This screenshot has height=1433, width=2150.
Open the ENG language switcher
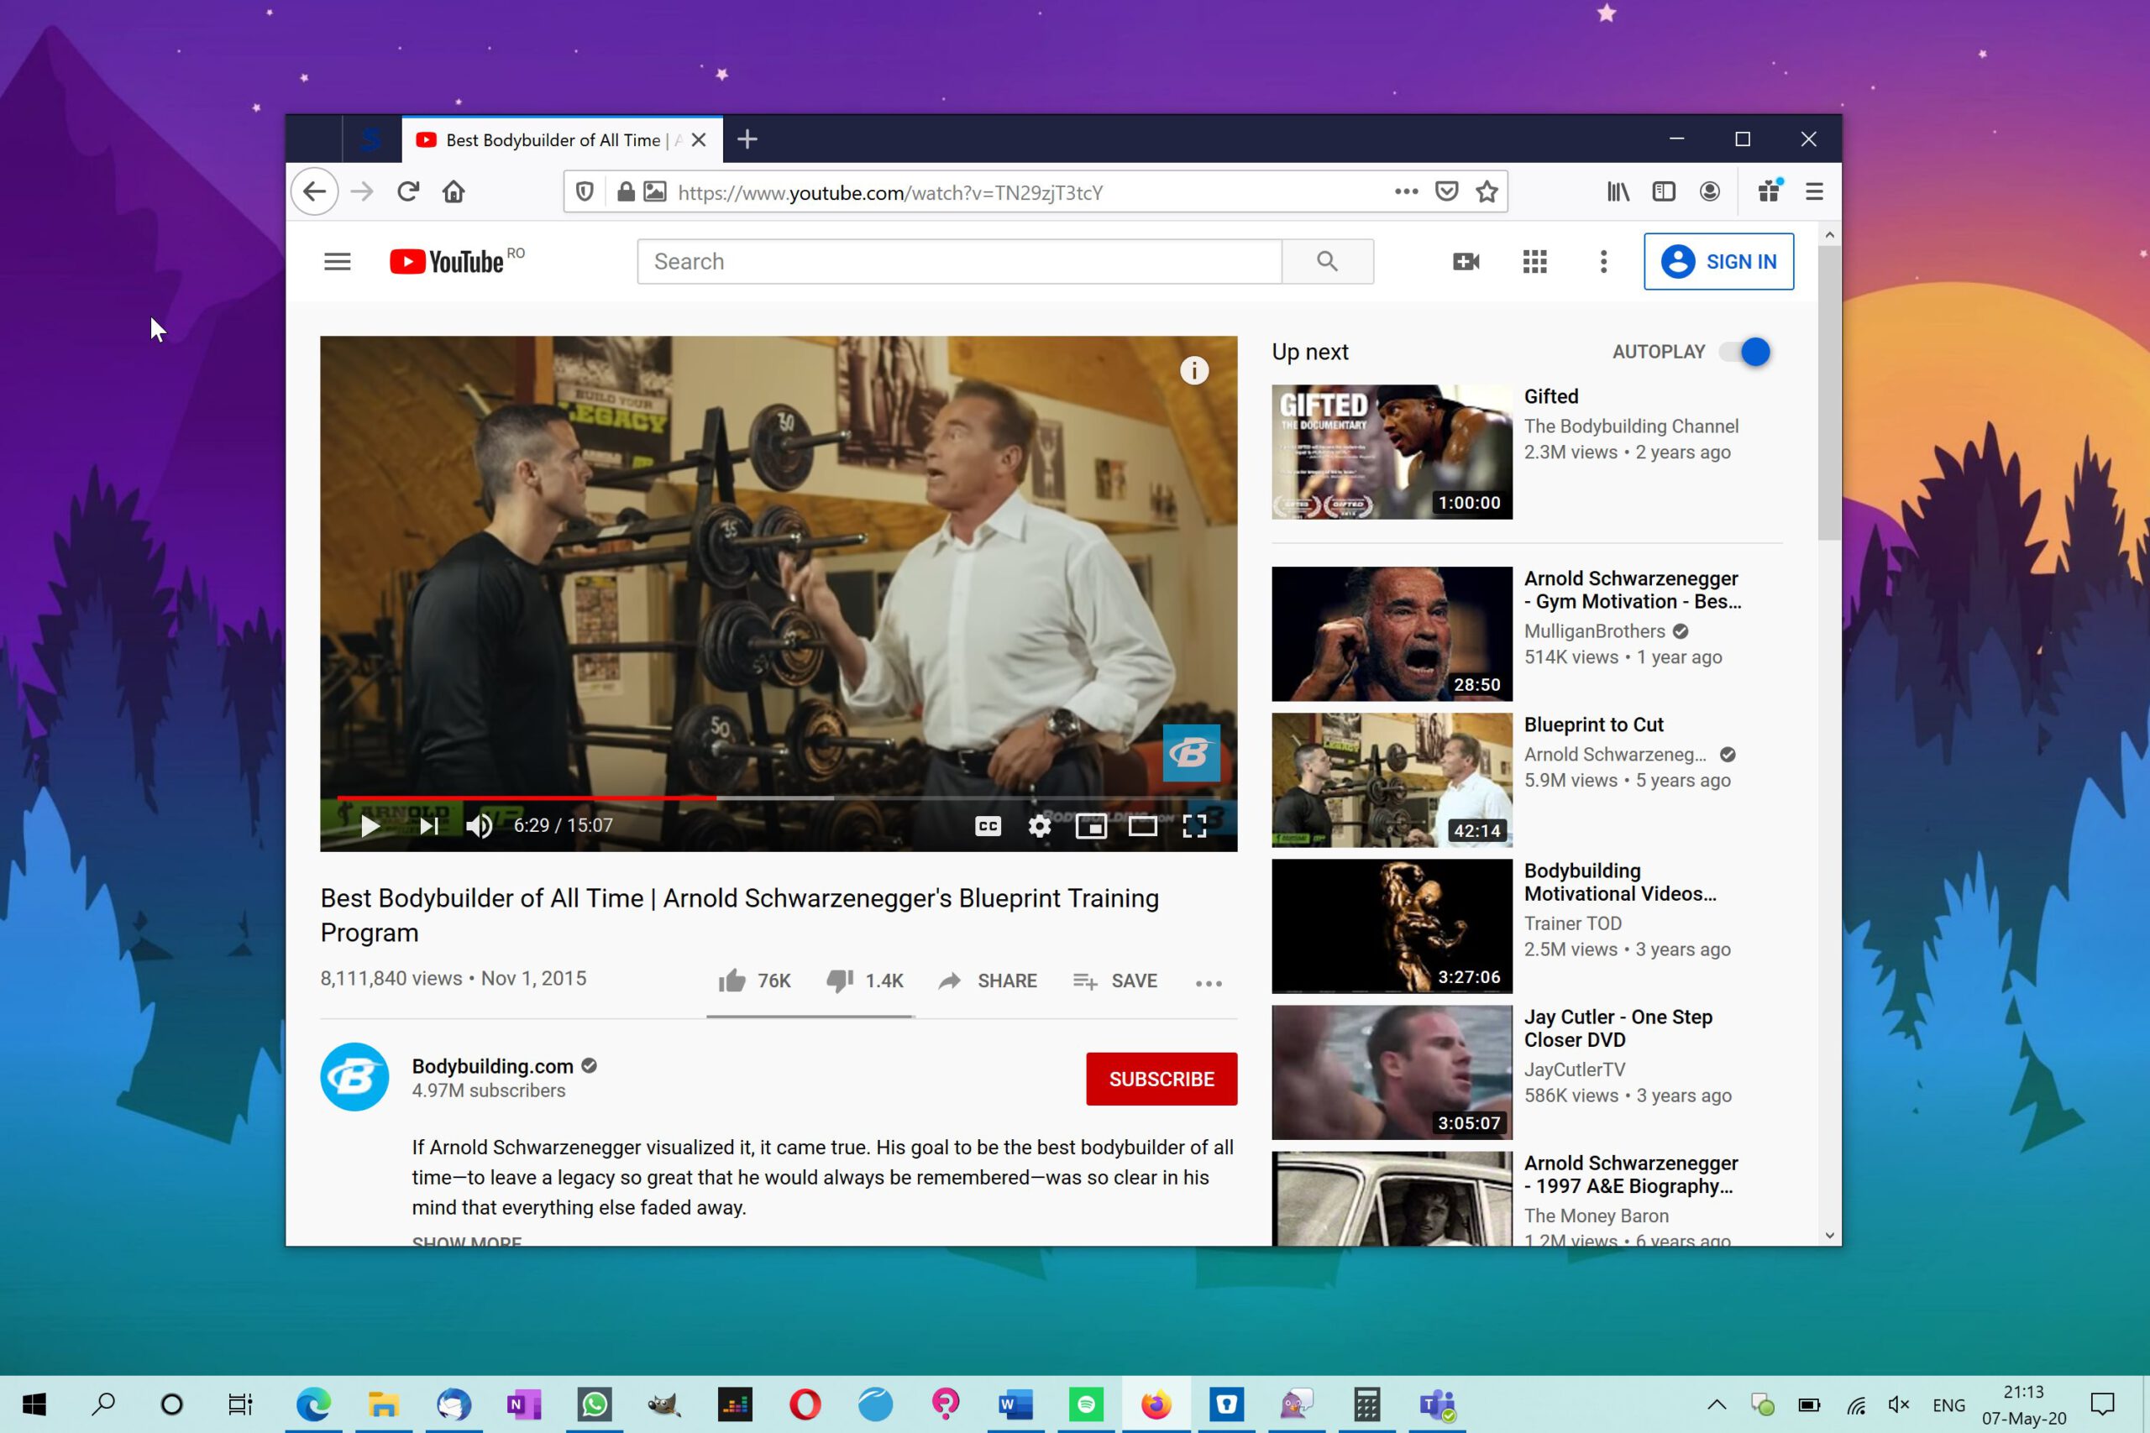click(1949, 1404)
